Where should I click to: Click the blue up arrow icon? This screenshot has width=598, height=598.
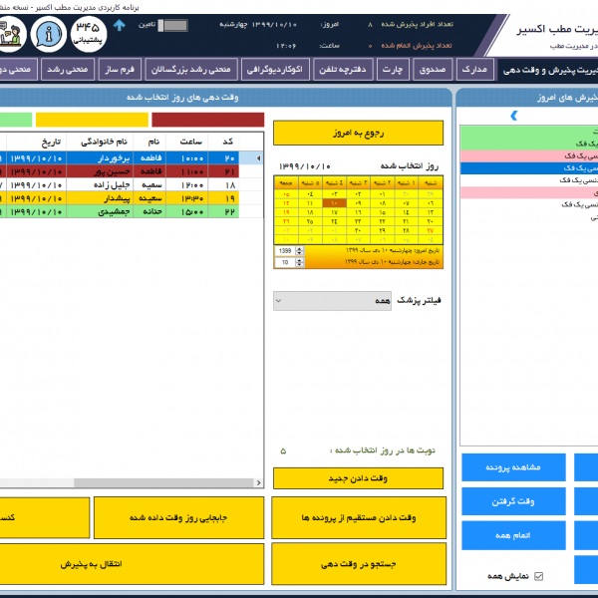[x=121, y=24]
